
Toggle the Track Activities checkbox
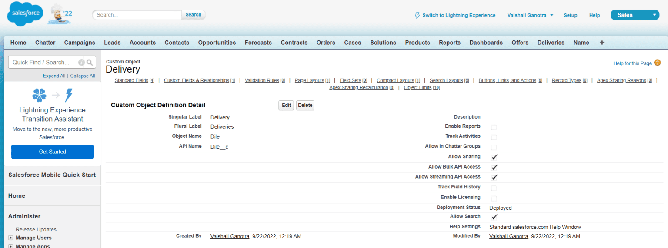[494, 137]
